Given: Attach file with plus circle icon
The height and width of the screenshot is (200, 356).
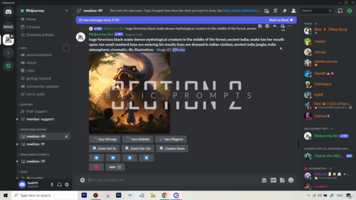Looking at the screenshot, I should tap(82, 180).
